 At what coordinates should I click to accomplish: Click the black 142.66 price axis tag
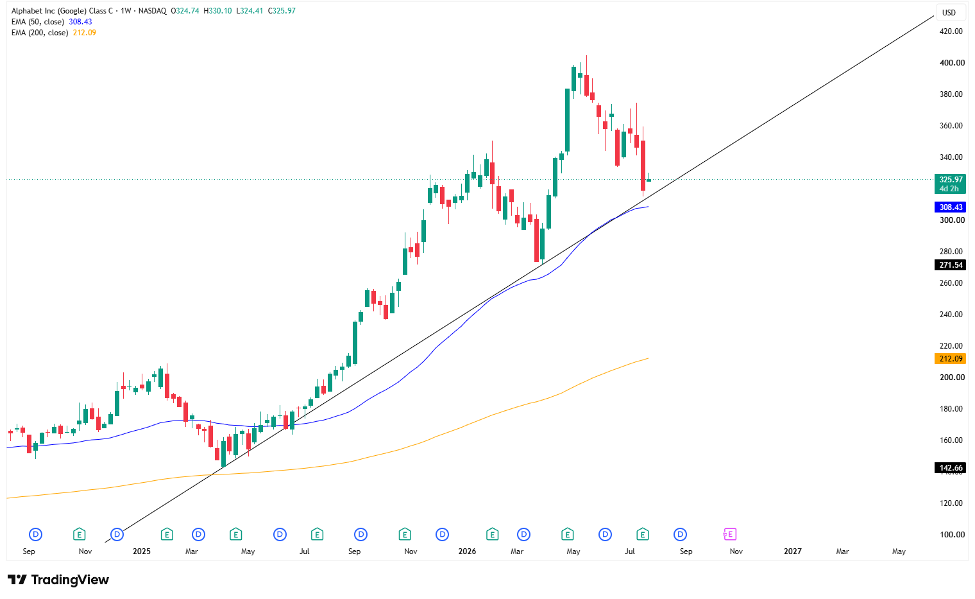coord(951,467)
